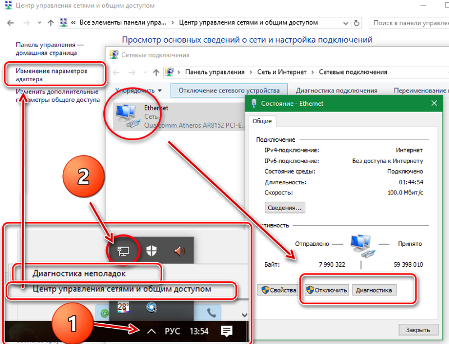
Task: Select the Ethernet adapter icon
Action: (127, 116)
